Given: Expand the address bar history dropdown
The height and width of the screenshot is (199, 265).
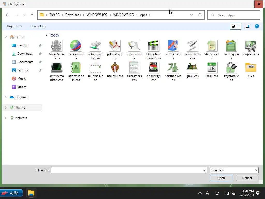Looking at the screenshot, I should point(191,15).
